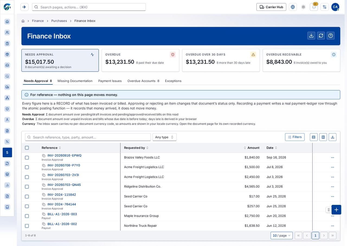This screenshot has height=246, width=347.
Task: Copy reference INV-20260916-EPWQ using its copy icon
Action: point(44,156)
